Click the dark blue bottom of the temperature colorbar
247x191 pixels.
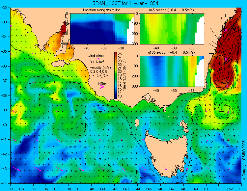pos(116,97)
